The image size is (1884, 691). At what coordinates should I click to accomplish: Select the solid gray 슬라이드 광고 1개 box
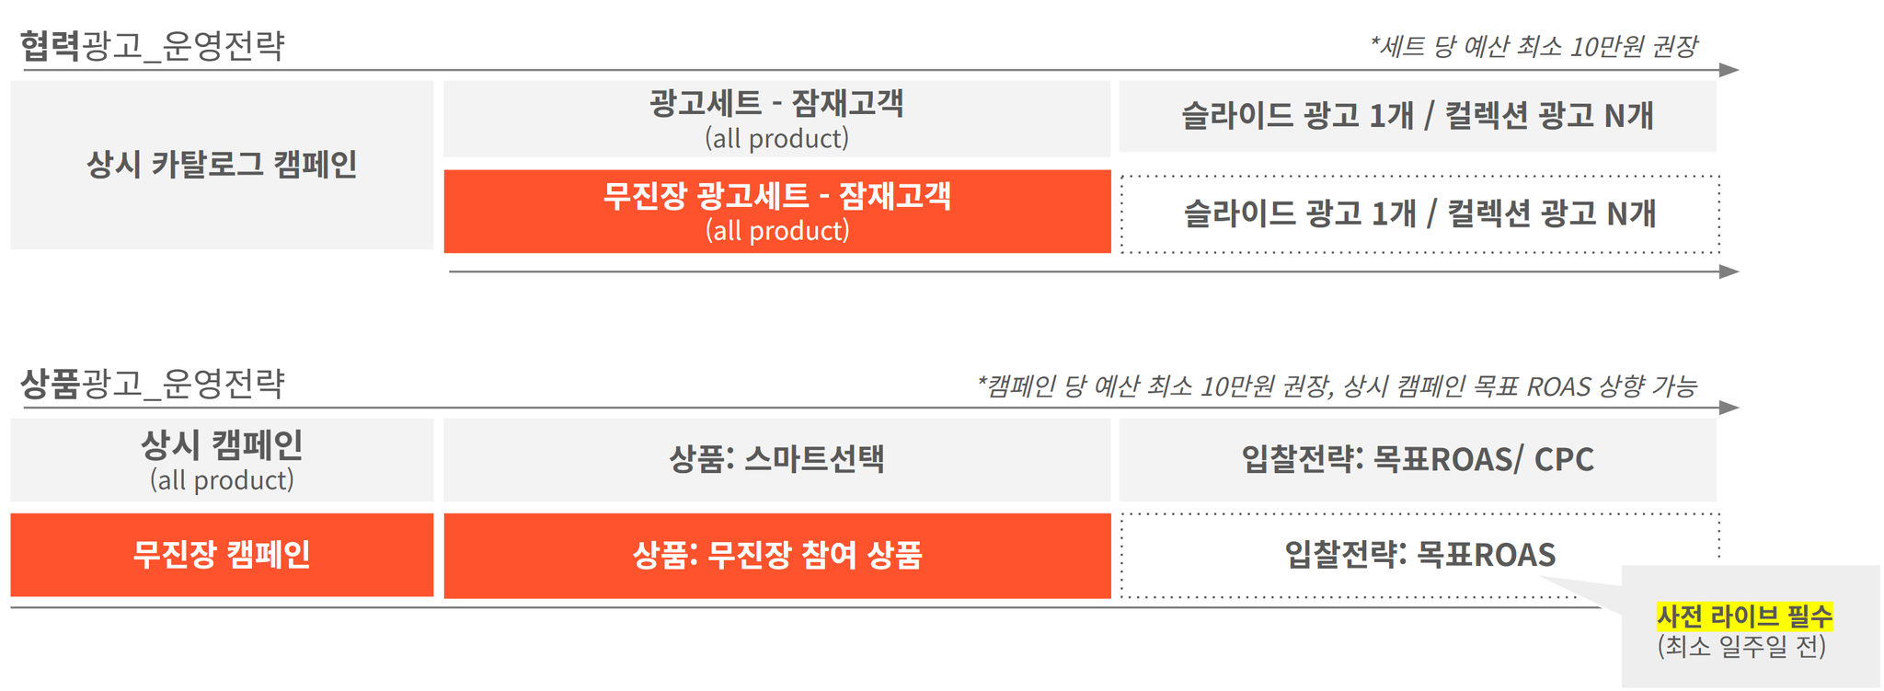1418,116
